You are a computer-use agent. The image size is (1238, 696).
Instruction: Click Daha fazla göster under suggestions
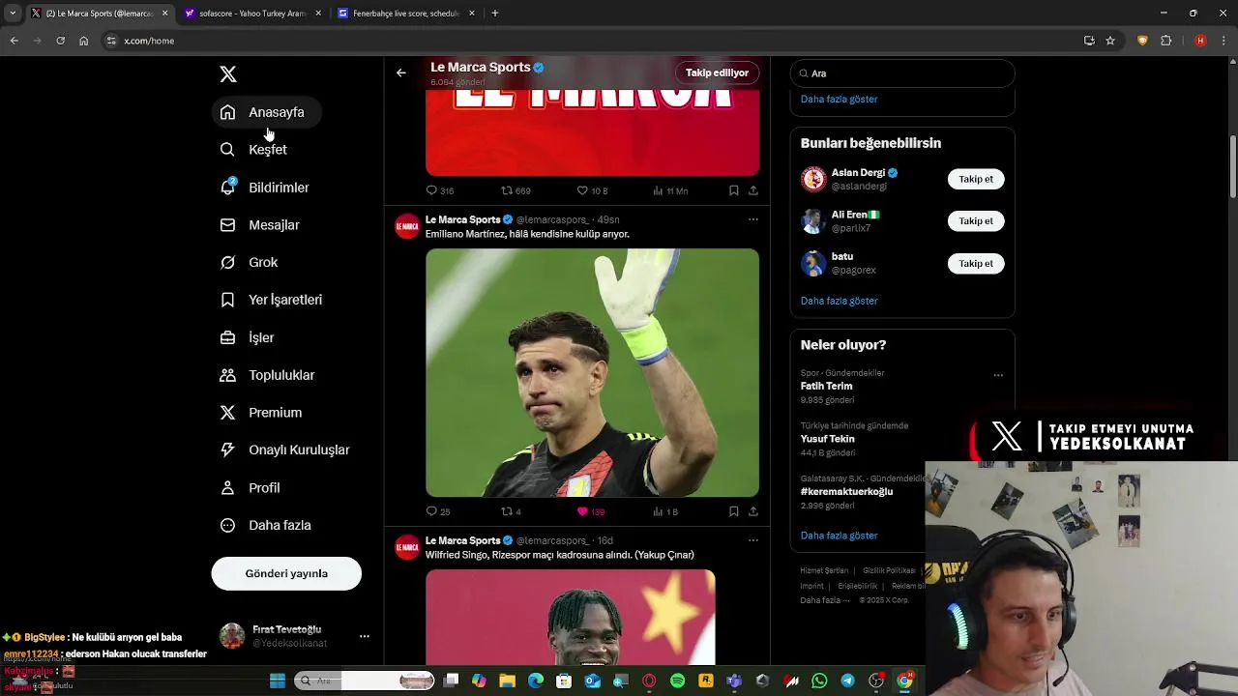(839, 301)
